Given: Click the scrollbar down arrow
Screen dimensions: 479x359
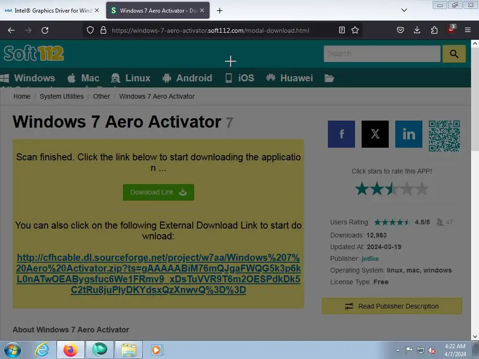Looking at the screenshot, I should point(475,337).
